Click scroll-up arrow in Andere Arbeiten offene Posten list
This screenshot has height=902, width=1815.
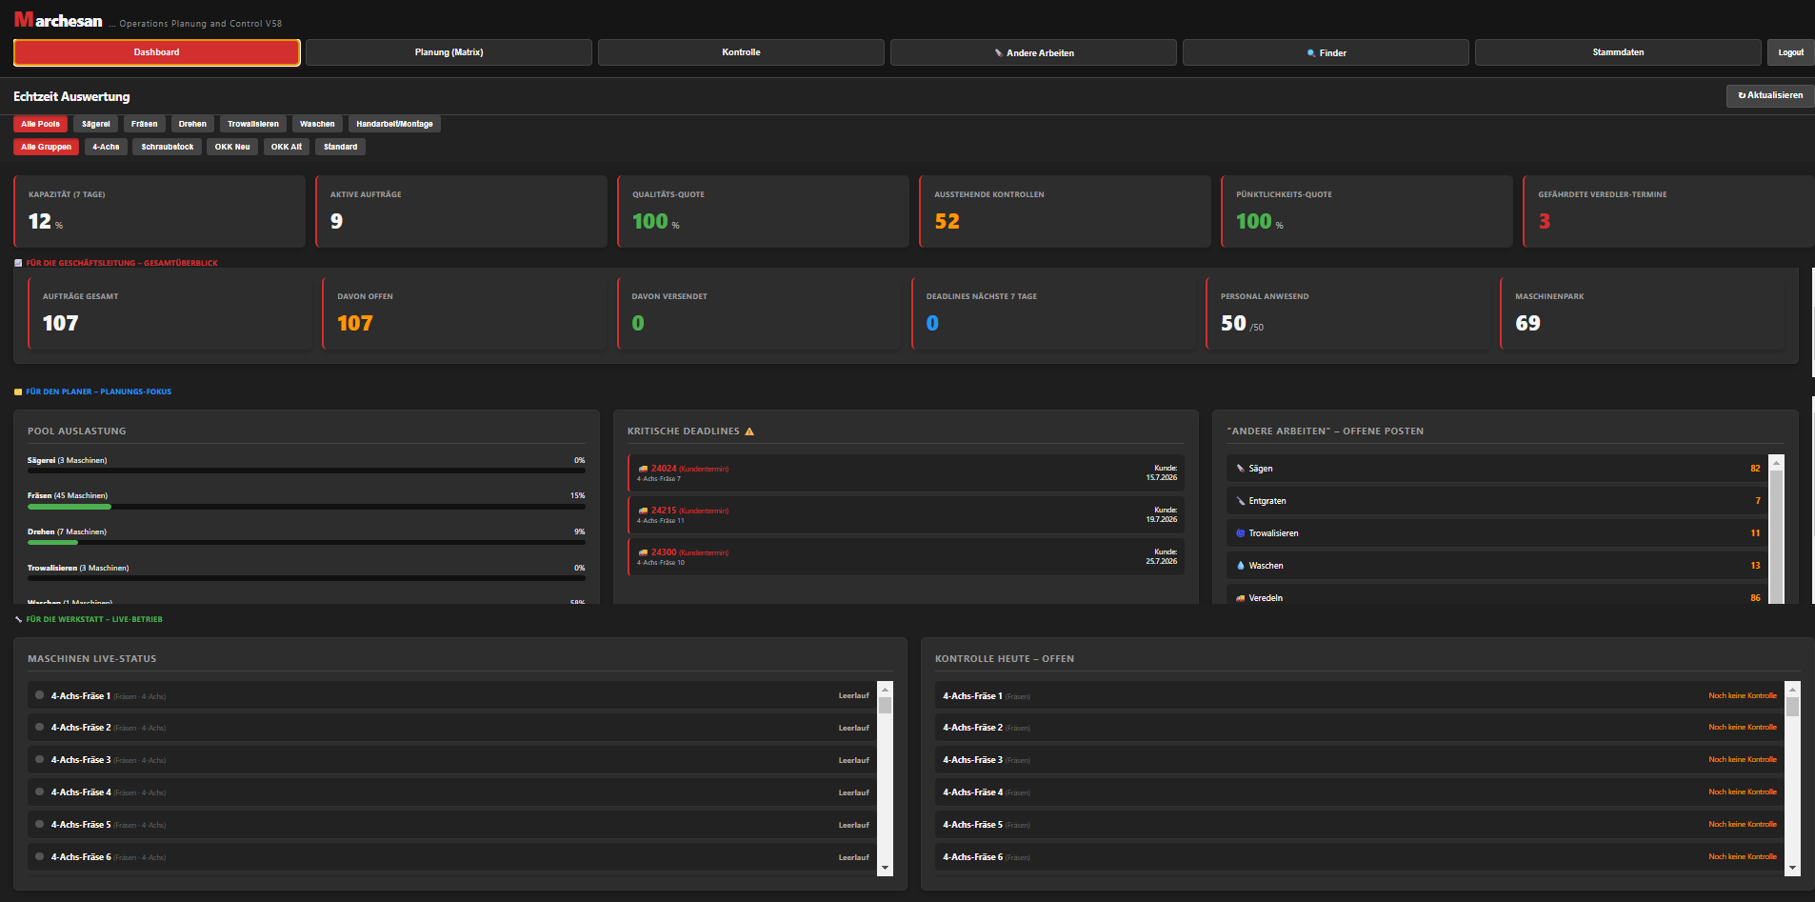(1776, 462)
